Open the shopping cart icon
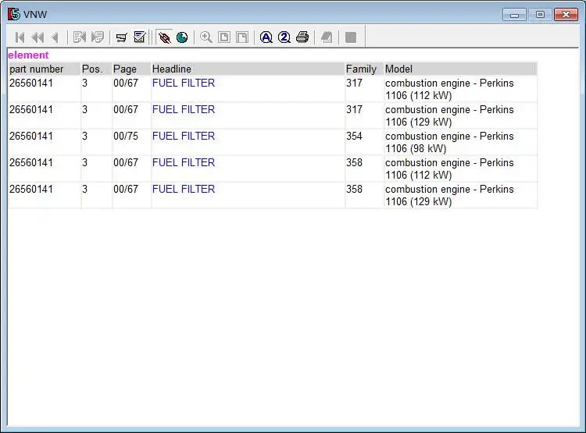 click(x=121, y=37)
